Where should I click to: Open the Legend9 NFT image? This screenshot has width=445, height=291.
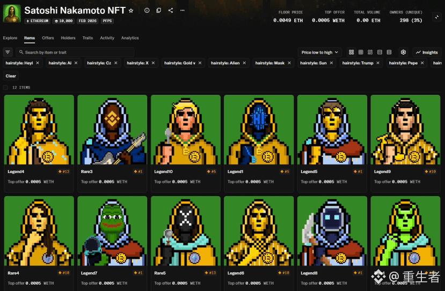point(405,130)
